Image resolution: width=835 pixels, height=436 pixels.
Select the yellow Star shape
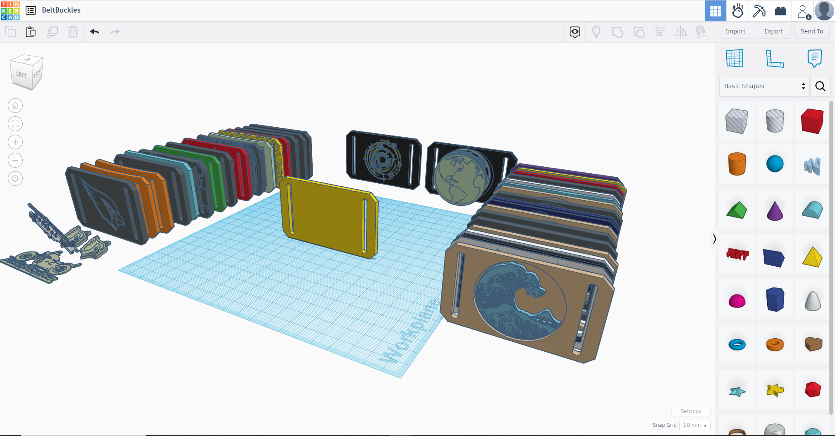pos(775,390)
